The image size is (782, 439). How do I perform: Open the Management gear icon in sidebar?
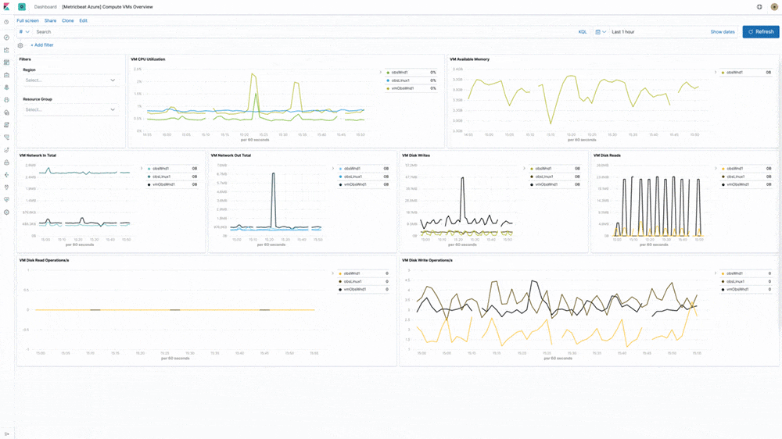[6, 212]
